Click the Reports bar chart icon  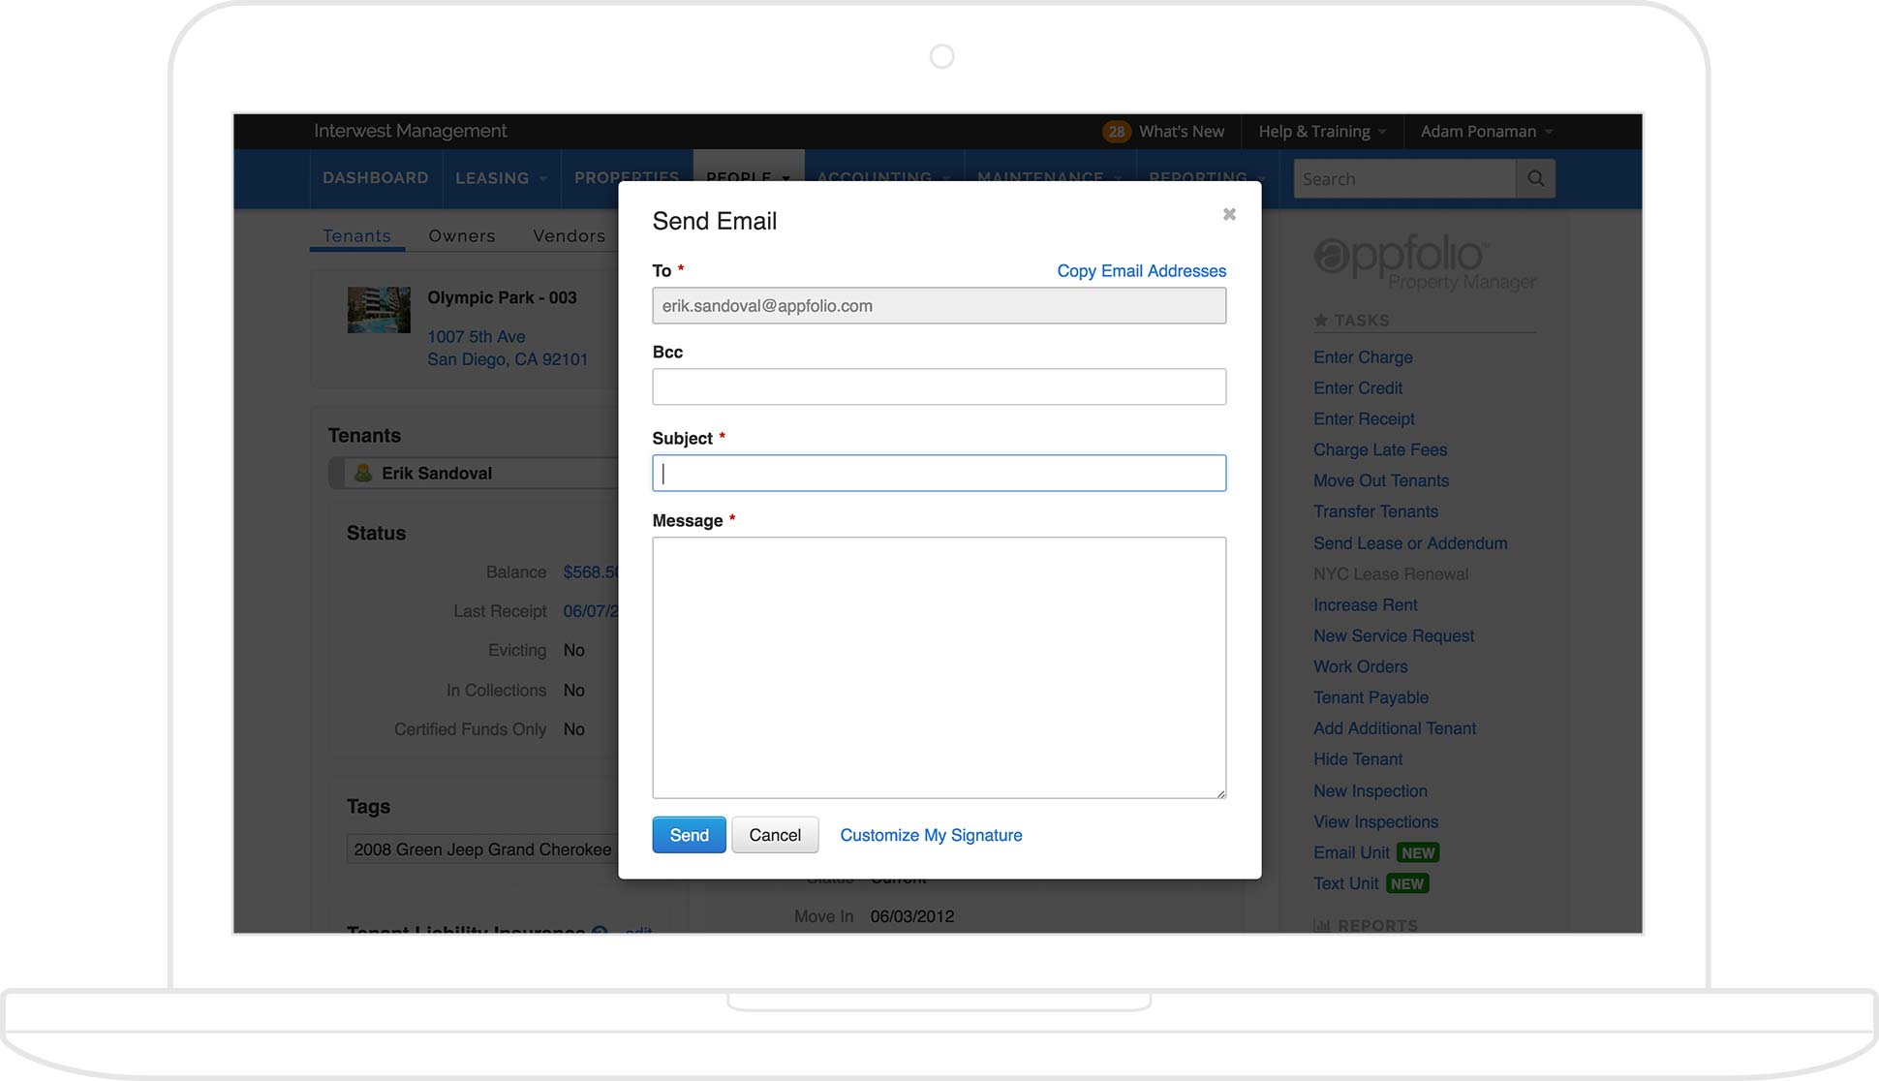1321,925
